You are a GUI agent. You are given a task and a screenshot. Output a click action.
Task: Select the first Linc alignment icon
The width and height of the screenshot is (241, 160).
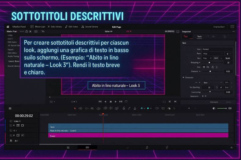[x=204, y=67]
